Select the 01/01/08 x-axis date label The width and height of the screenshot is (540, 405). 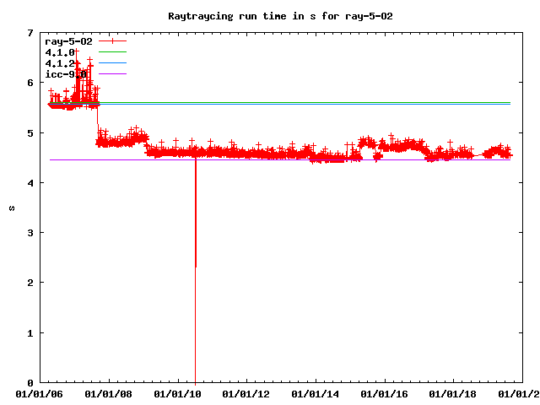click(108, 394)
